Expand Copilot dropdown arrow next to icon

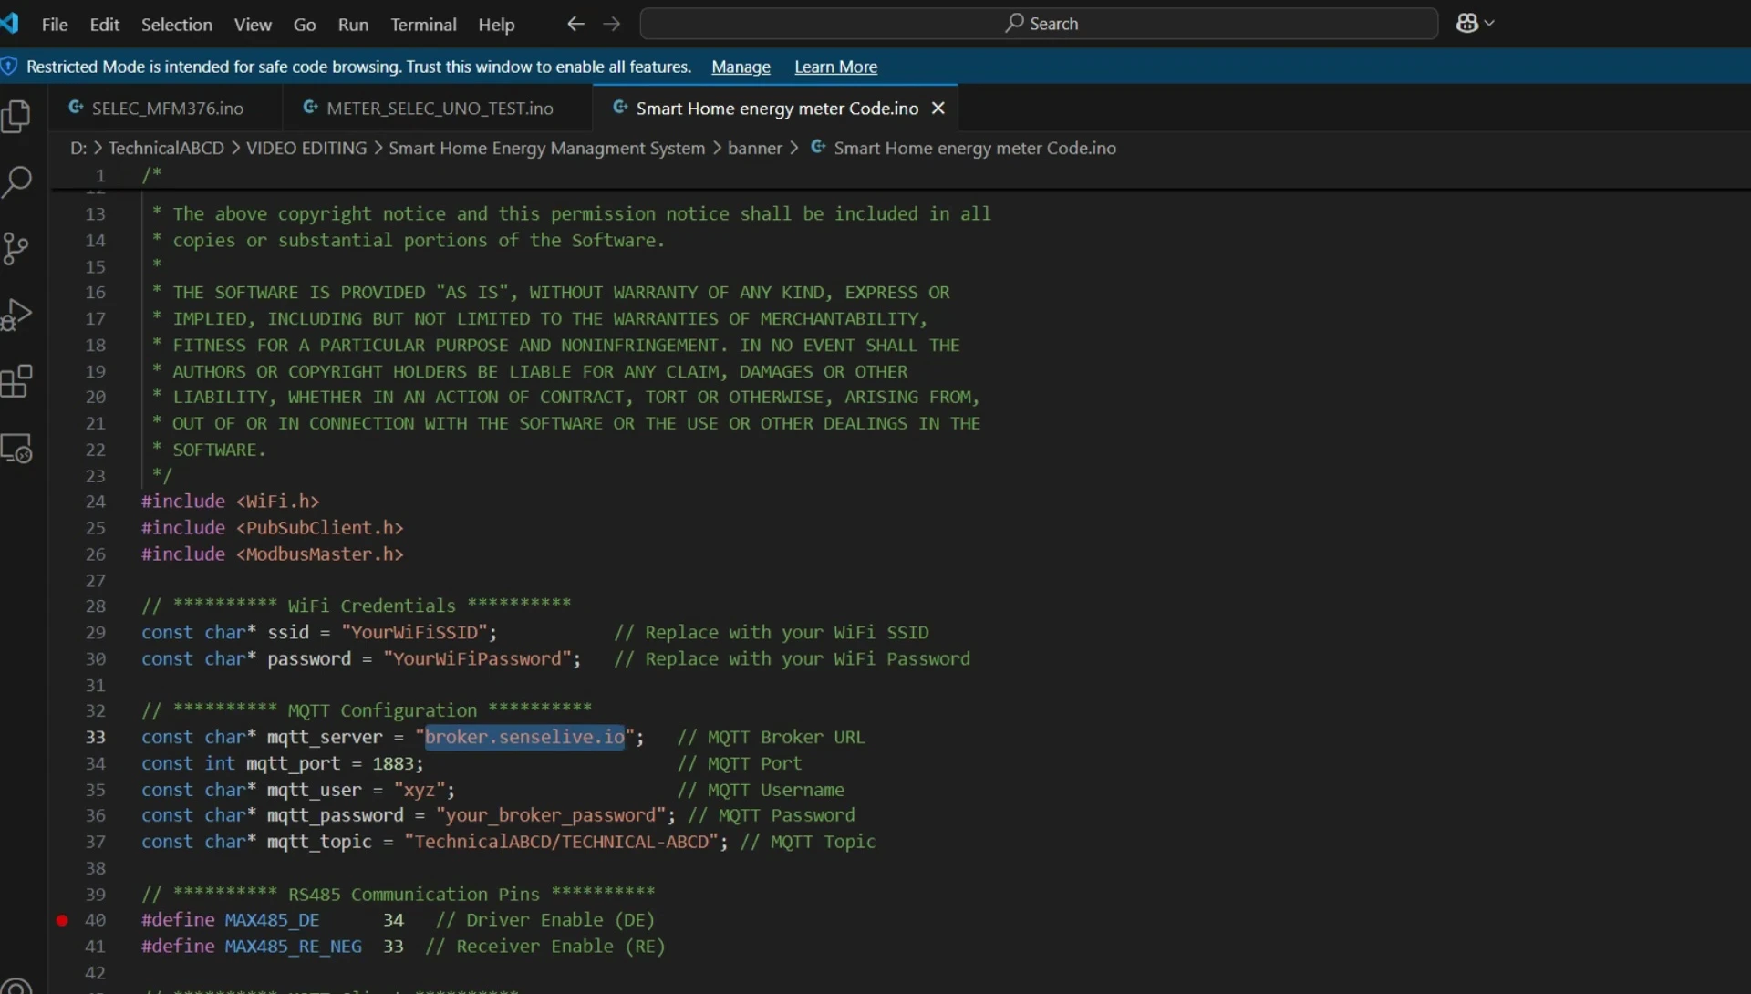coord(1489,24)
